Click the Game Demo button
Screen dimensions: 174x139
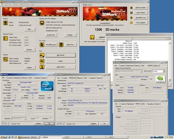[61, 67]
